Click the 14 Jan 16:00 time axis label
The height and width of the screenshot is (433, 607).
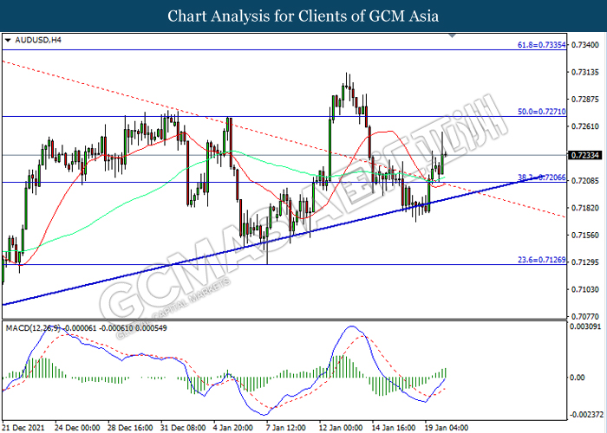pos(394,428)
